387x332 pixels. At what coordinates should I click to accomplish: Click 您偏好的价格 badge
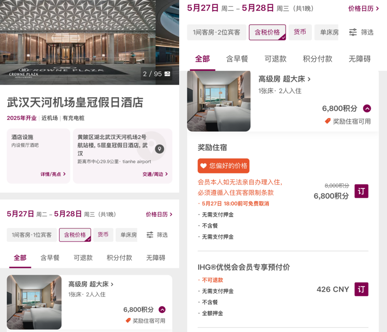224,166
